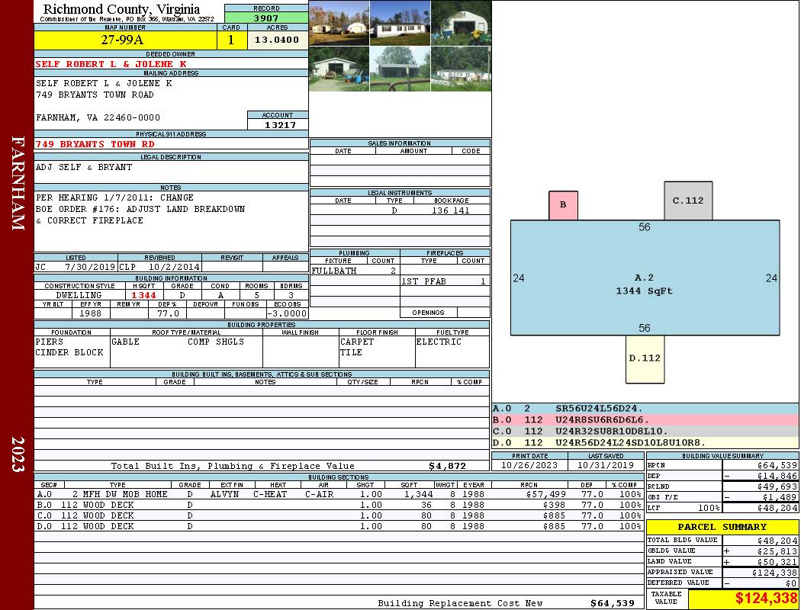Click the pink B section in sketch
Screen dimensions: 801x610
[x=563, y=205]
